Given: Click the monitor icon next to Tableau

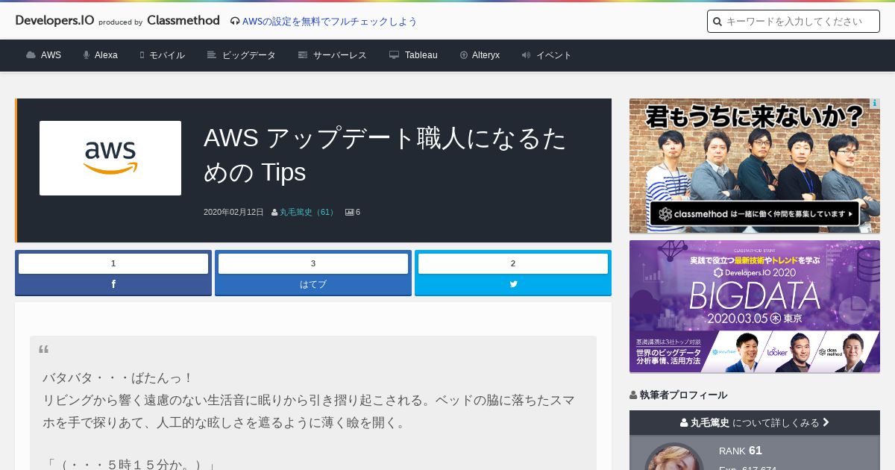Looking at the screenshot, I should tap(394, 55).
